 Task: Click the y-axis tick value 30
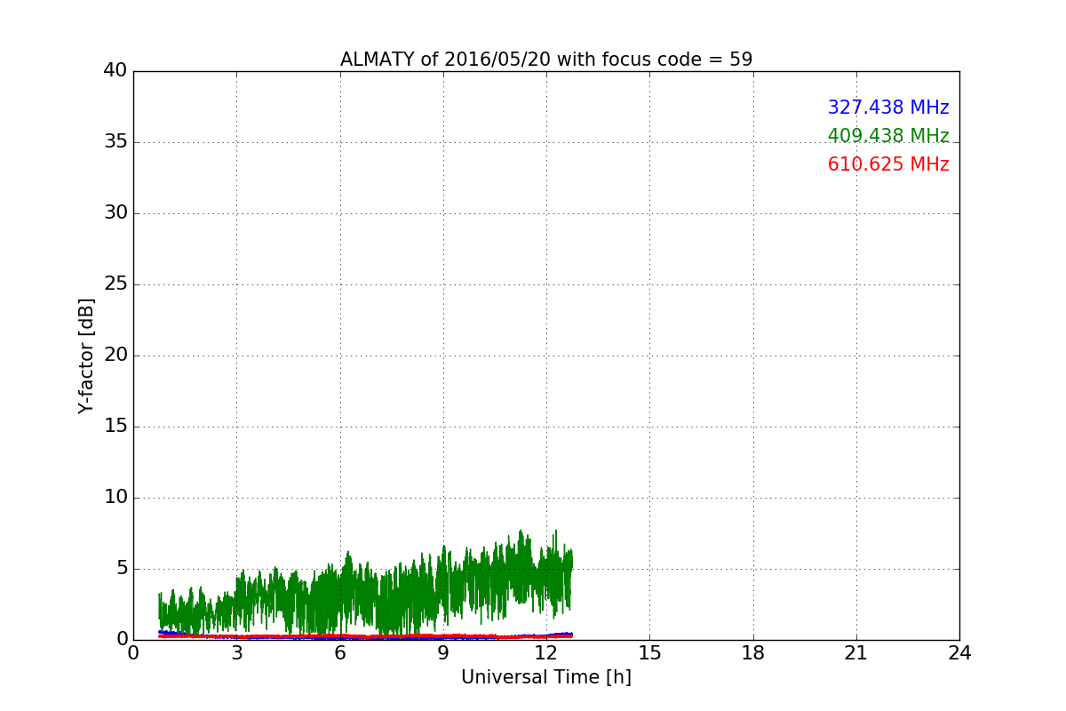[115, 213]
